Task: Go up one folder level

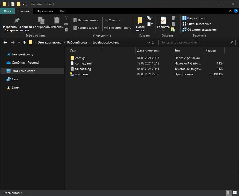Action: click(x=24, y=42)
